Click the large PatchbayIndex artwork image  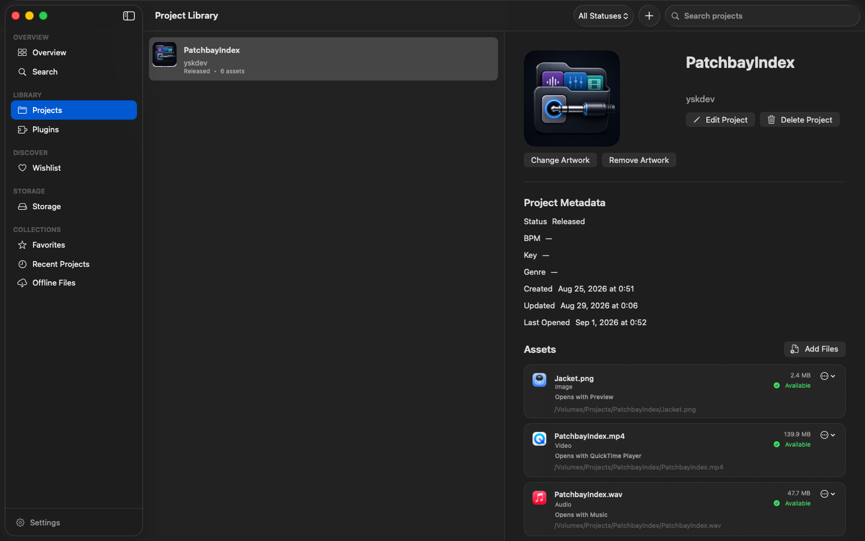pos(572,99)
